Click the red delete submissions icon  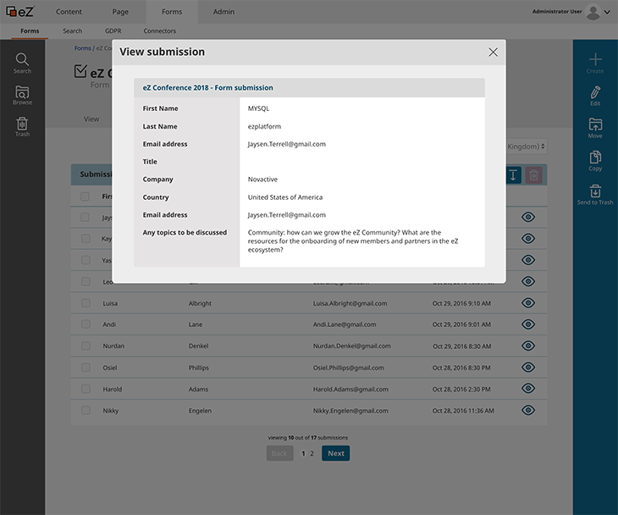(x=533, y=174)
